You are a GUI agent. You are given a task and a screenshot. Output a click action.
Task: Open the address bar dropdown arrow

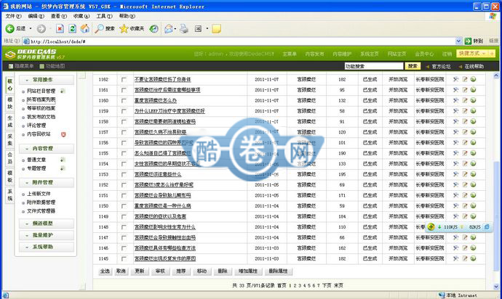pos(458,41)
